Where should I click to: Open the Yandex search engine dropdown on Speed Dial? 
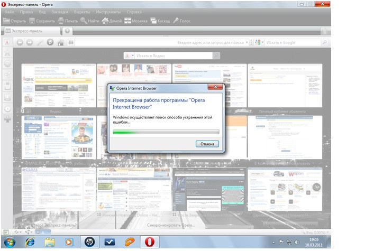tap(130, 55)
